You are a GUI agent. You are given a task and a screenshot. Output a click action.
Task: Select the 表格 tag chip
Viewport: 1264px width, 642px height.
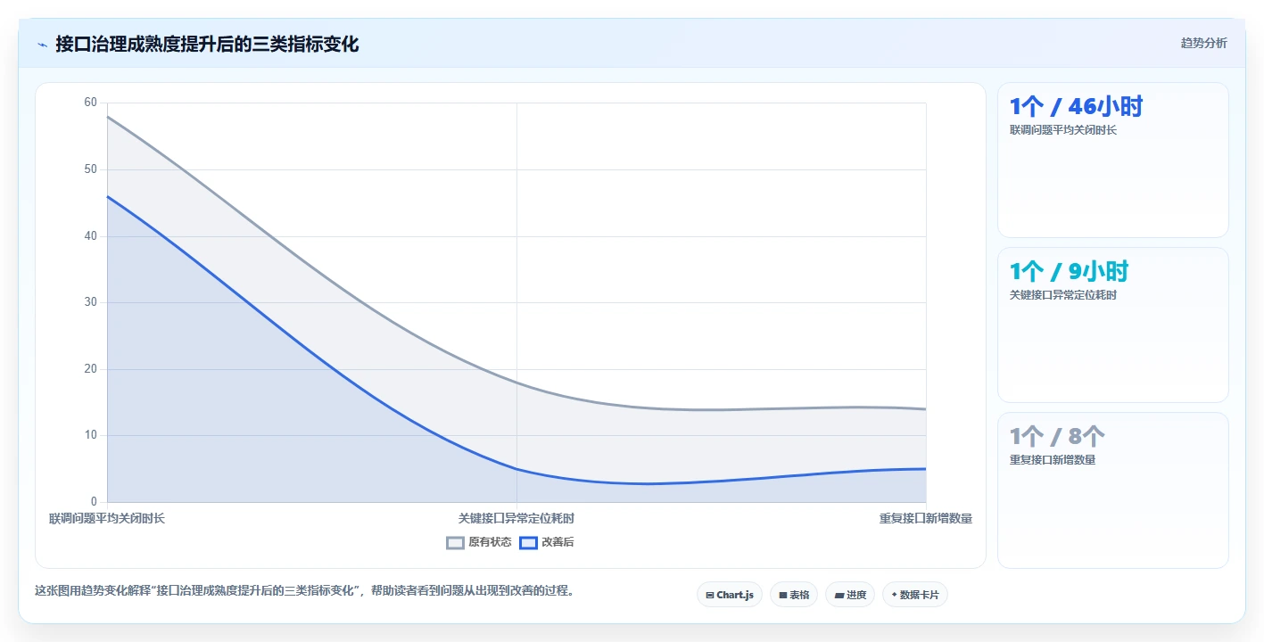pyautogui.click(x=794, y=595)
